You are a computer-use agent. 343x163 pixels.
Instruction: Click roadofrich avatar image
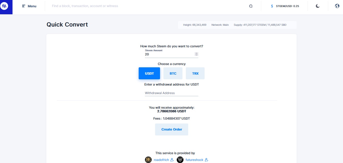(x=148, y=160)
